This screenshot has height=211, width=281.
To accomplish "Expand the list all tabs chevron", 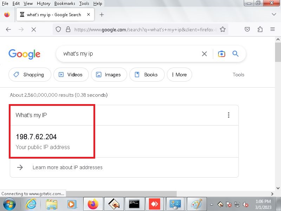I will [274, 15].
